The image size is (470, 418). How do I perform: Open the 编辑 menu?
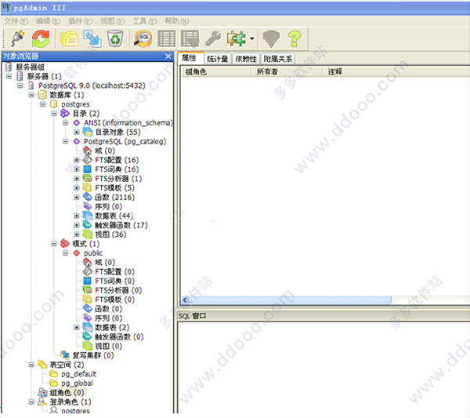(48, 21)
